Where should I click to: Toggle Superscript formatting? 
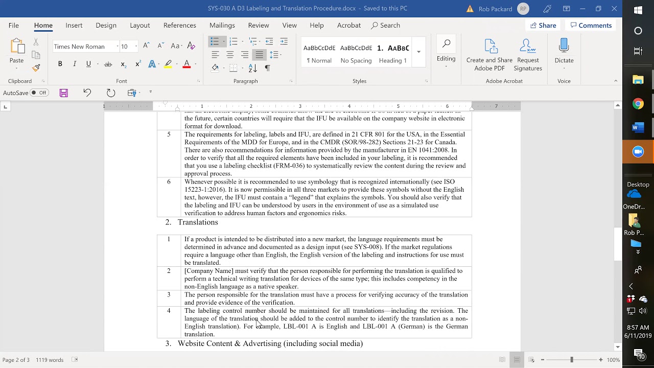[x=138, y=64]
